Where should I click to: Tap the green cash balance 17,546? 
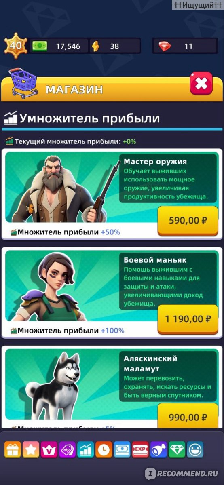(x=59, y=46)
